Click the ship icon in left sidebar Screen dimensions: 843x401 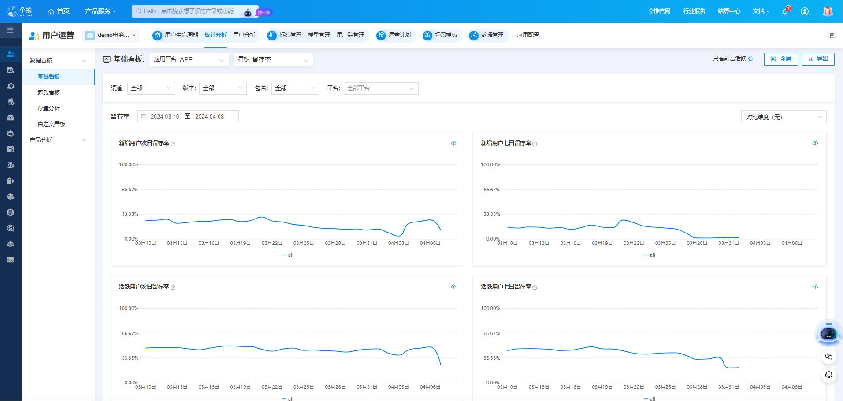(x=11, y=102)
